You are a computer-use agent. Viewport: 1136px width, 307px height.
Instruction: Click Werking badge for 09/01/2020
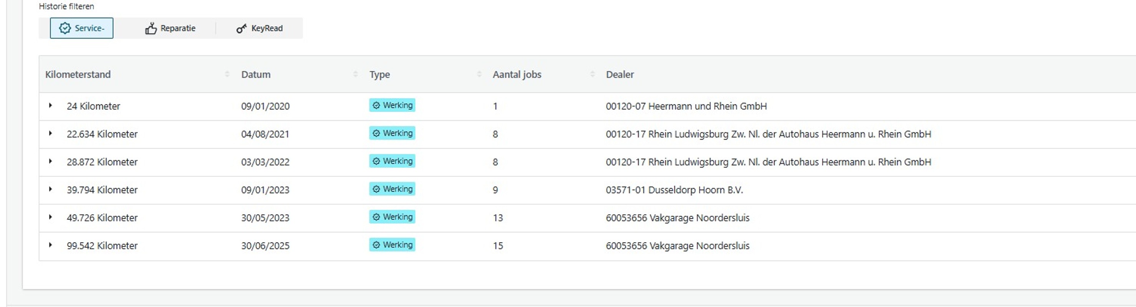click(392, 105)
